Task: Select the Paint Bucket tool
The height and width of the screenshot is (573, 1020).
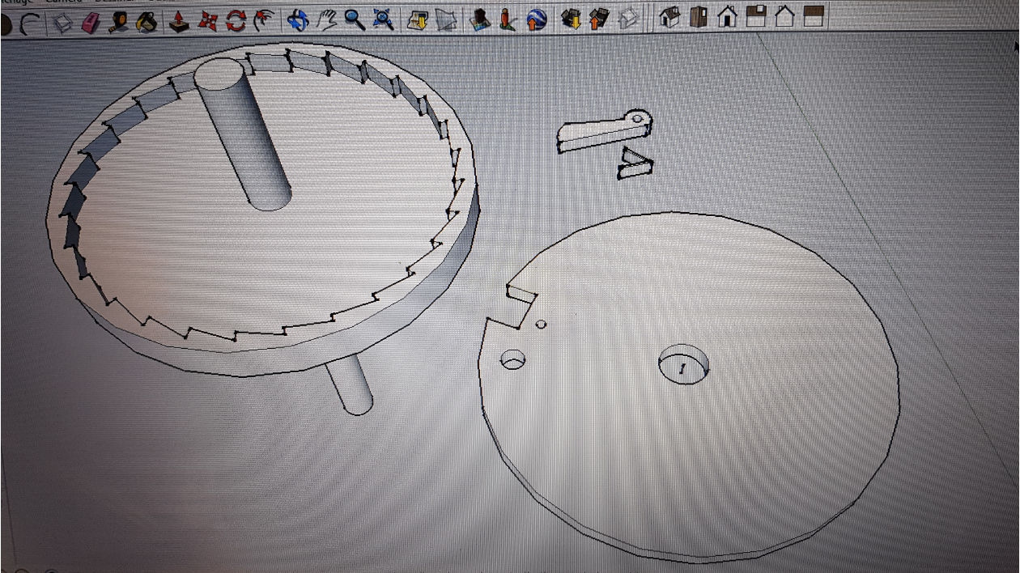Action: 147,22
